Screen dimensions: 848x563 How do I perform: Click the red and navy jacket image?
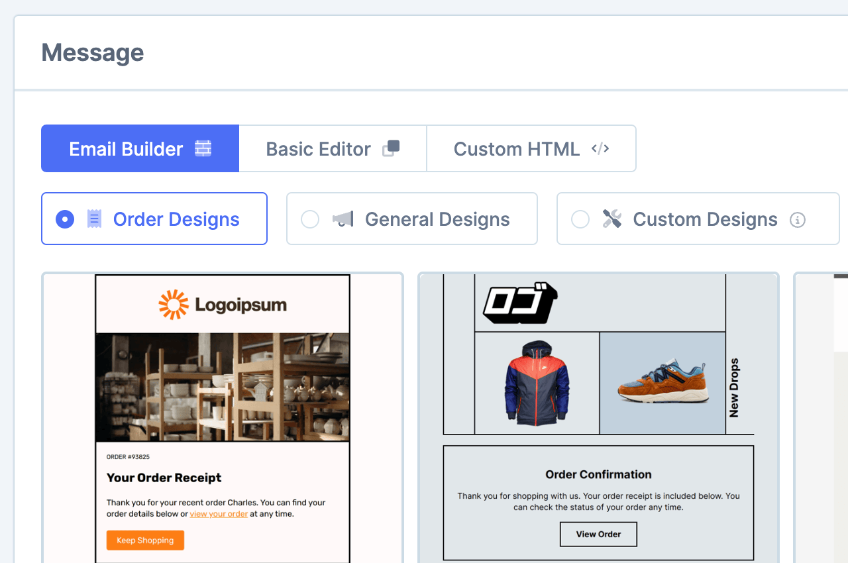pos(537,383)
